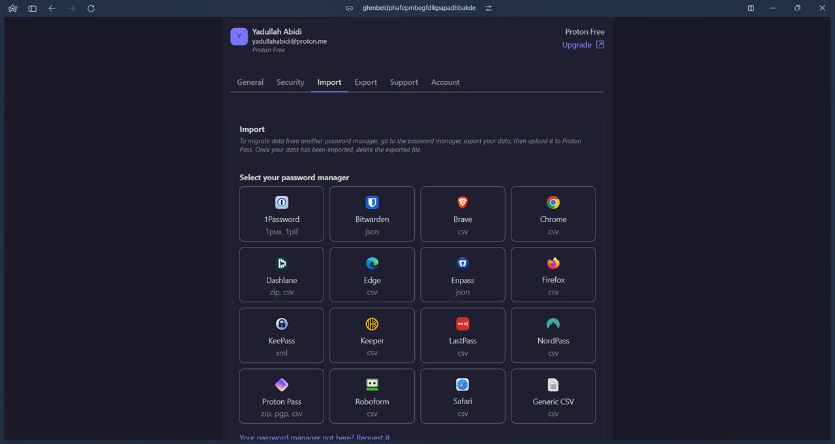Reload the page with refresh icon
This screenshot has width=835, height=444.
pos(91,8)
